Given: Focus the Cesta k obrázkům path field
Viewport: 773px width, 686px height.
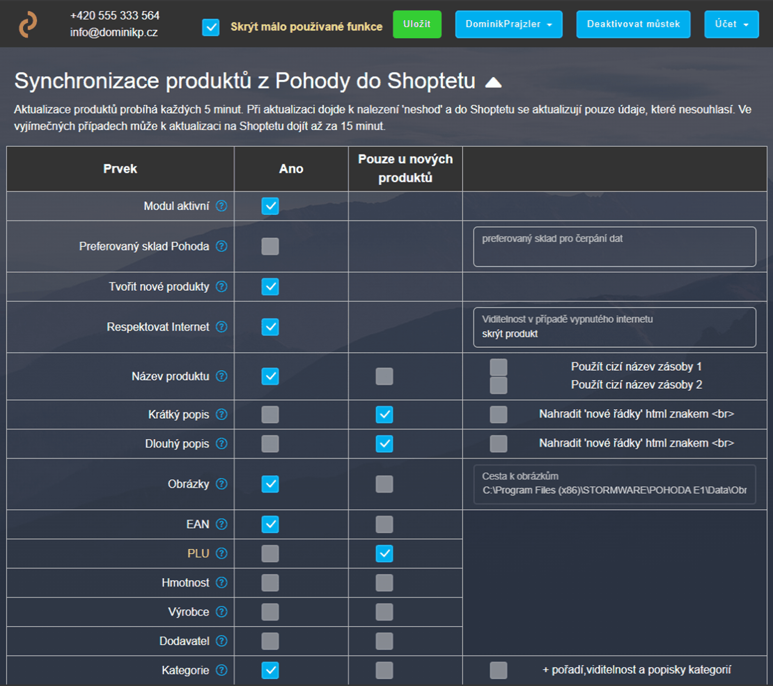Looking at the screenshot, I should 615,484.
